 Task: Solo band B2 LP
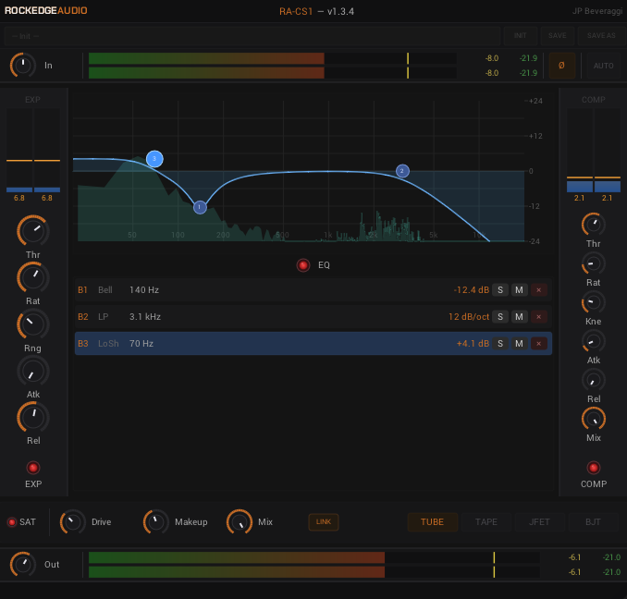pyautogui.click(x=500, y=316)
